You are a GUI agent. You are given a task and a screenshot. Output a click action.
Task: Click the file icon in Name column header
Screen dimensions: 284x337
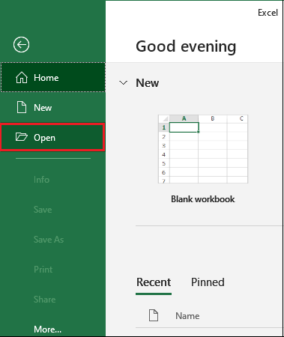click(x=154, y=315)
